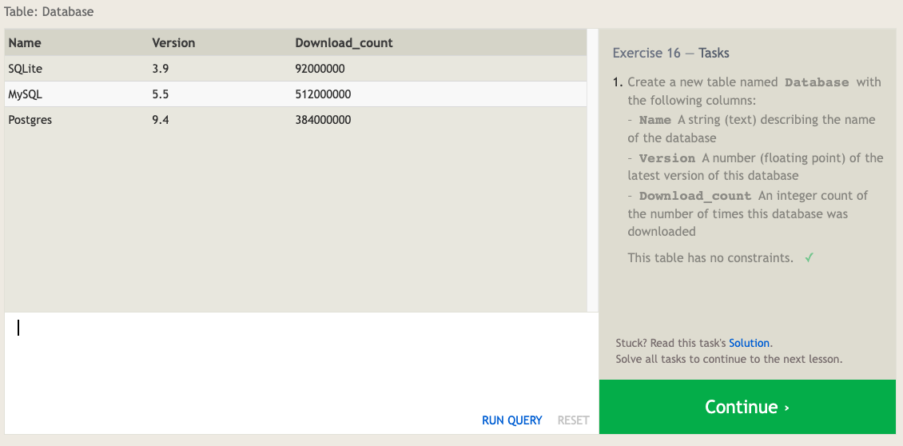Click the results table vertical scrollbar
Viewport: 903px width, 446px height.
[593, 170]
